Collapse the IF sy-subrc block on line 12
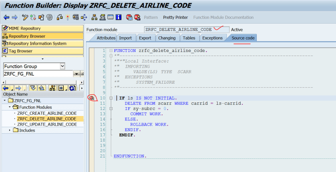Viewport: 336px width, 172px height. tap(111, 108)
